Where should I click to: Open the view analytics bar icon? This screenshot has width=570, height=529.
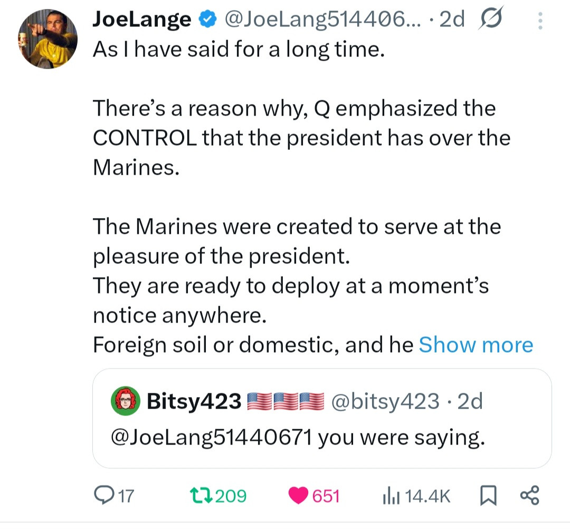pyautogui.click(x=389, y=496)
